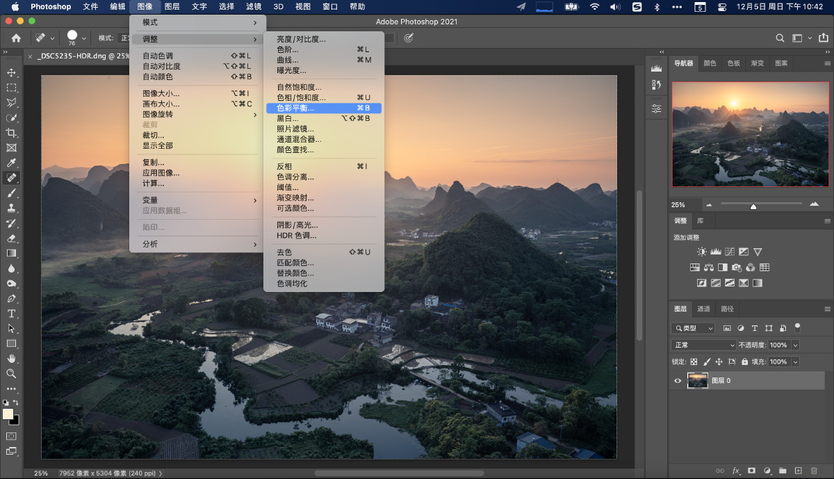Create a new layer with plus icon

pyautogui.click(x=799, y=471)
